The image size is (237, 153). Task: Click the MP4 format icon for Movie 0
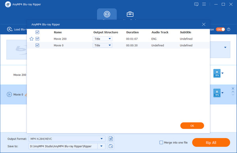pos(217,93)
